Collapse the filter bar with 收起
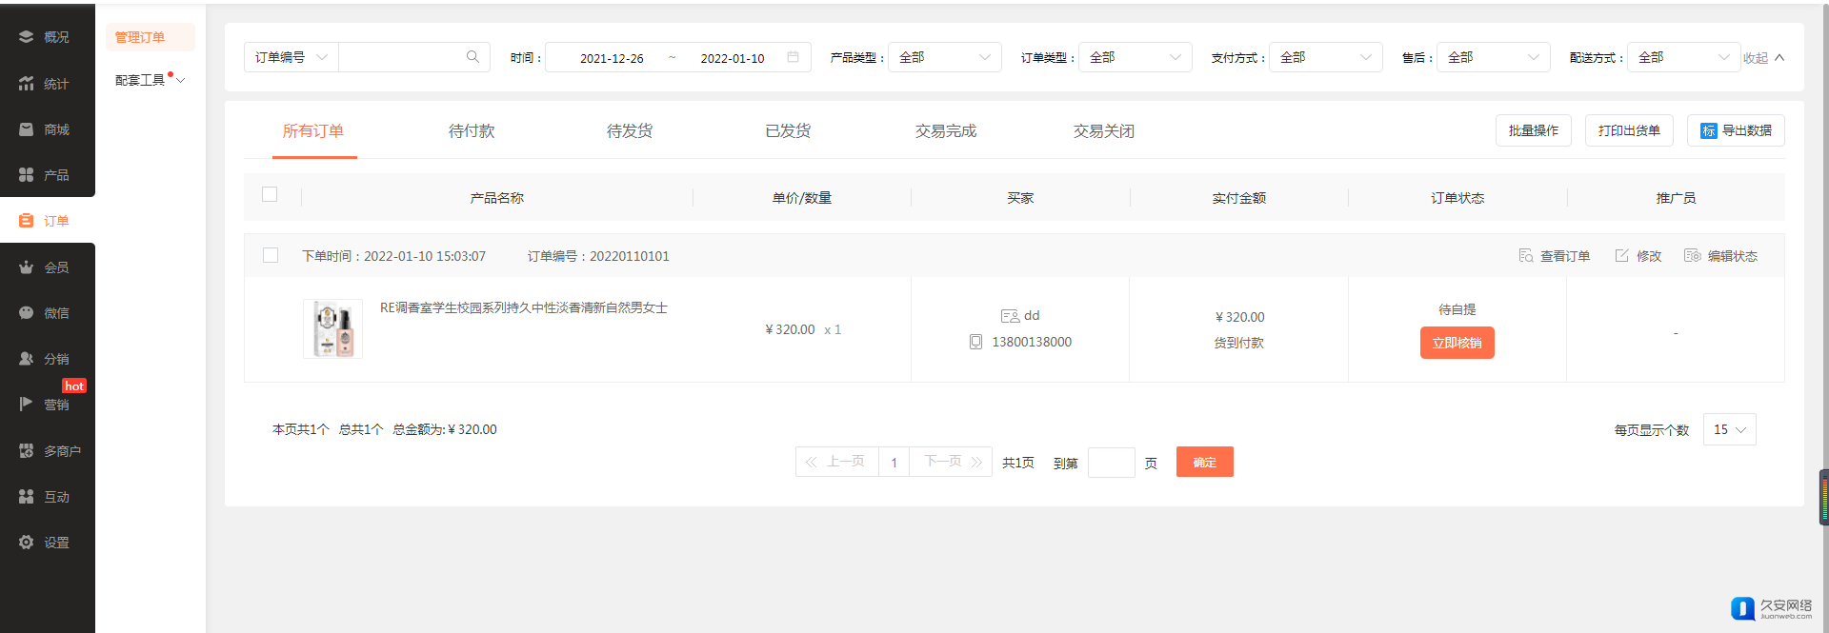The height and width of the screenshot is (633, 1829). point(1763,58)
